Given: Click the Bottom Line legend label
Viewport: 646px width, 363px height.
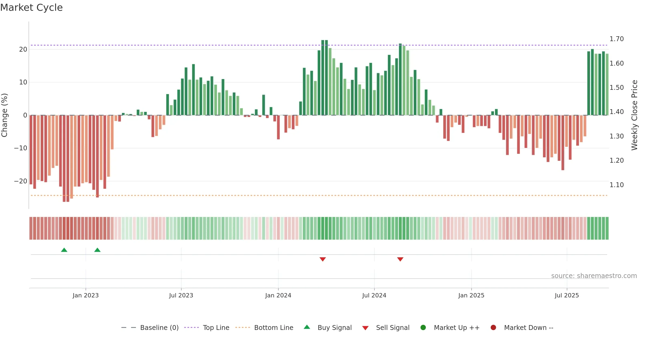Looking at the screenshot, I should click(274, 328).
